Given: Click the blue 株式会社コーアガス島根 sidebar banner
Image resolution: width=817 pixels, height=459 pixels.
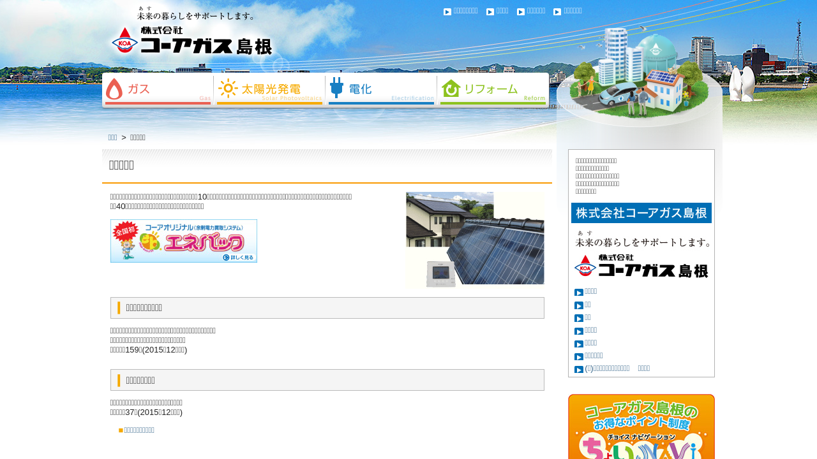Looking at the screenshot, I should pos(641,213).
